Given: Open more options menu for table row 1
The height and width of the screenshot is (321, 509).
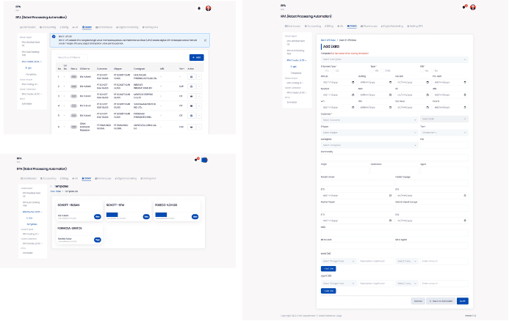Looking at the screenshot, I should (x=199, y=77).
